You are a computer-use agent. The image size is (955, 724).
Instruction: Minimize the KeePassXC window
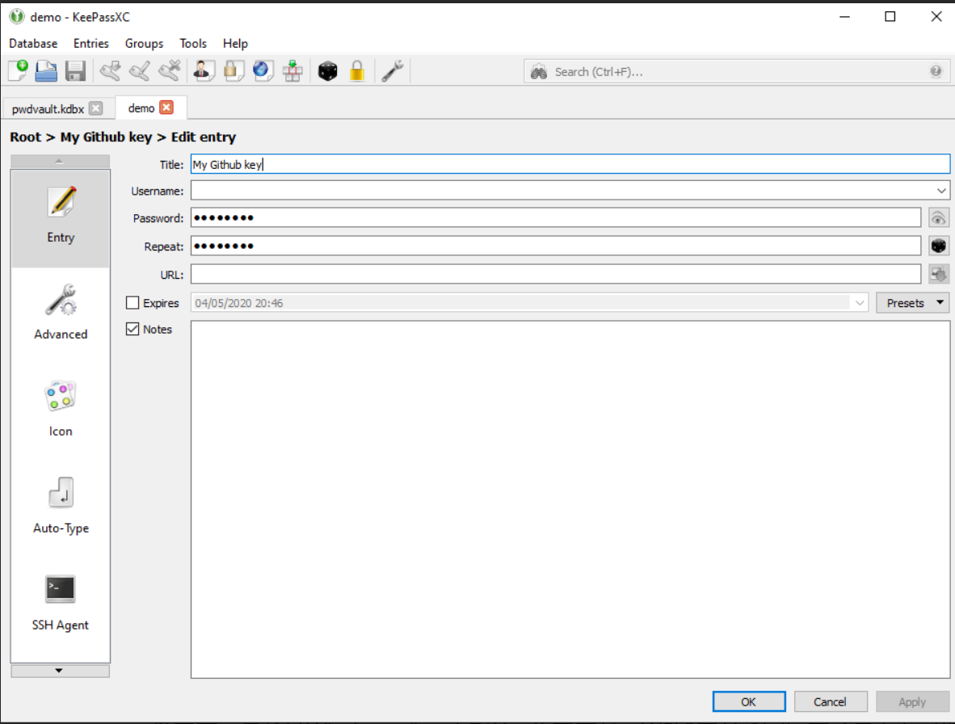point(844,17)
